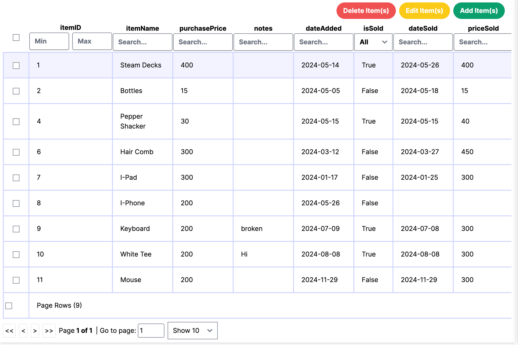Click dateSold 2024-03-27 cell
Image resolution: width=518 pixels, height=345 pixels.
[423, 152]
